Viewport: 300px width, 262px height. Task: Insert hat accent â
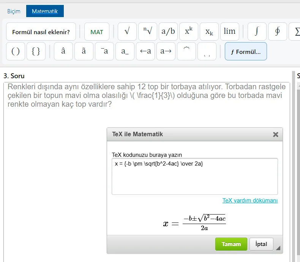coord(63,51)
